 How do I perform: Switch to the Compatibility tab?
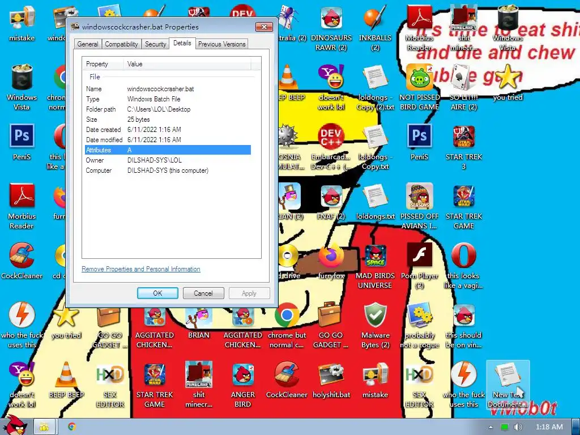(x=121, y=44)
